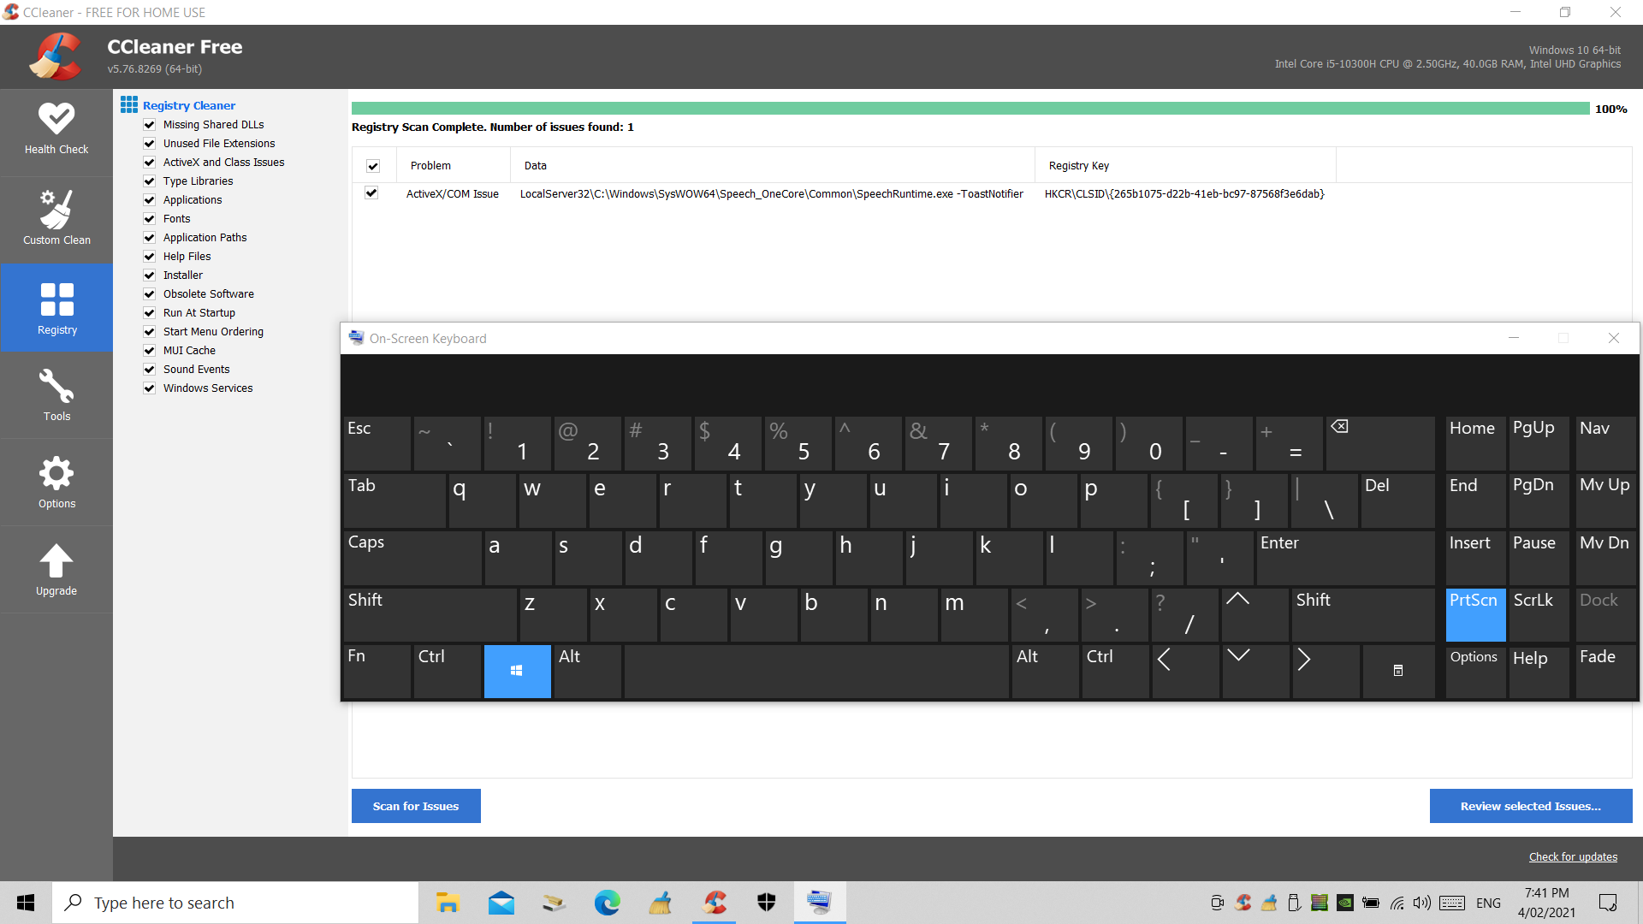Expand the Windows Services registry category
This screenshot has width=1643, height=924.
coord(208,388)
